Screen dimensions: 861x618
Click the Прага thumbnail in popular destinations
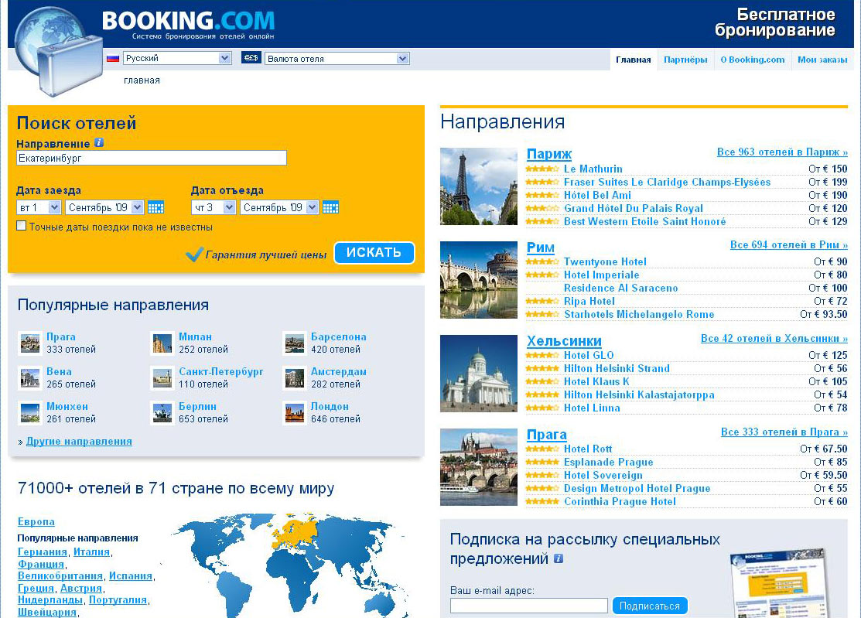[x=30, y=343]
